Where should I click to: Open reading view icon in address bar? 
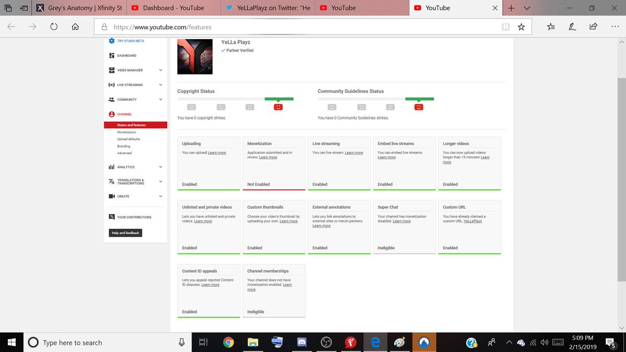coord(505,27)
